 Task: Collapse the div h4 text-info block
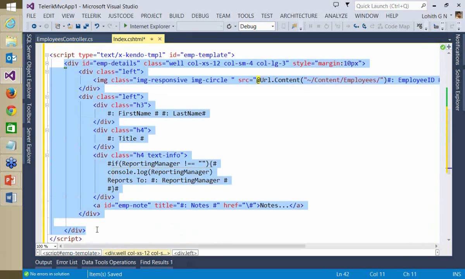47,155
